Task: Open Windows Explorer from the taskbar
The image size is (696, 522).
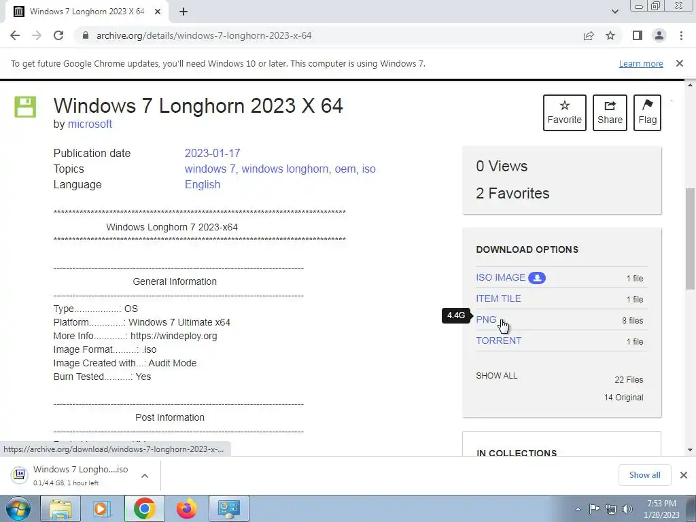Action: (x=60, y=508)
